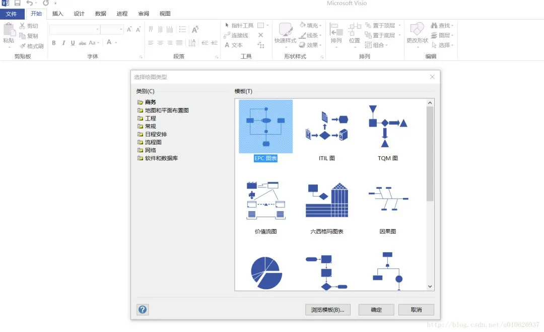Click the Find (查找) binoculars icon
This screenshot has width=544, height=332.
434,26
